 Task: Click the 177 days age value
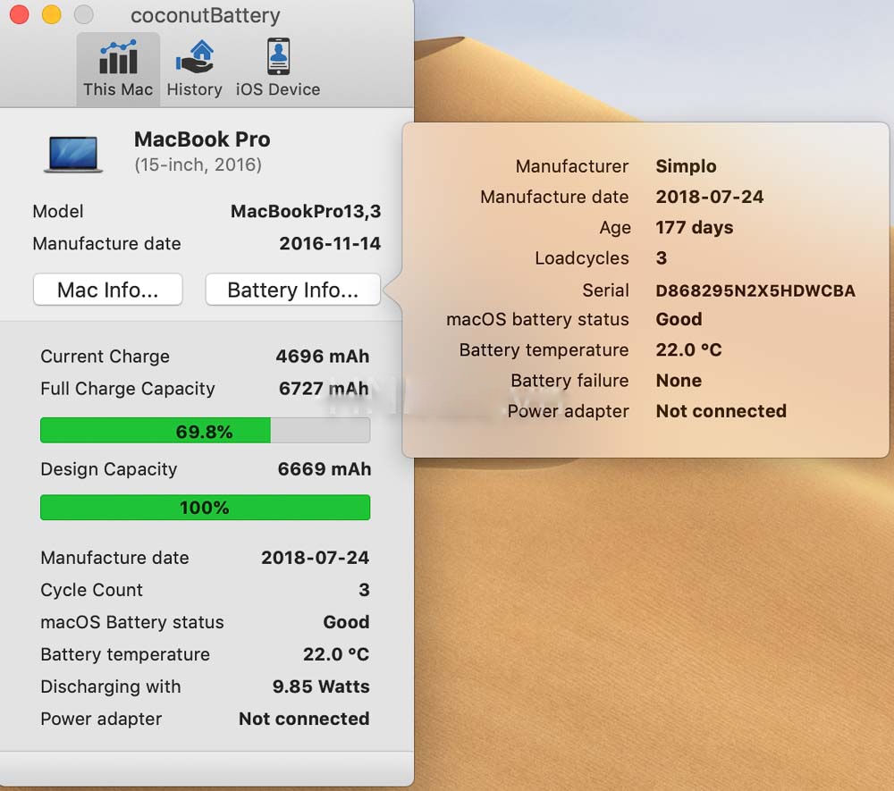click(x=695, y=227)
